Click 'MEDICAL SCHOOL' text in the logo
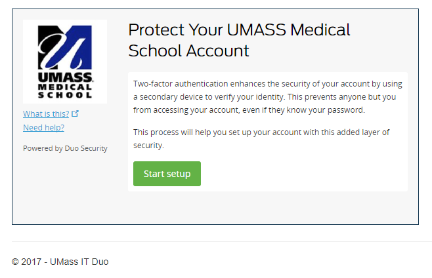 [x=65, y=90]
